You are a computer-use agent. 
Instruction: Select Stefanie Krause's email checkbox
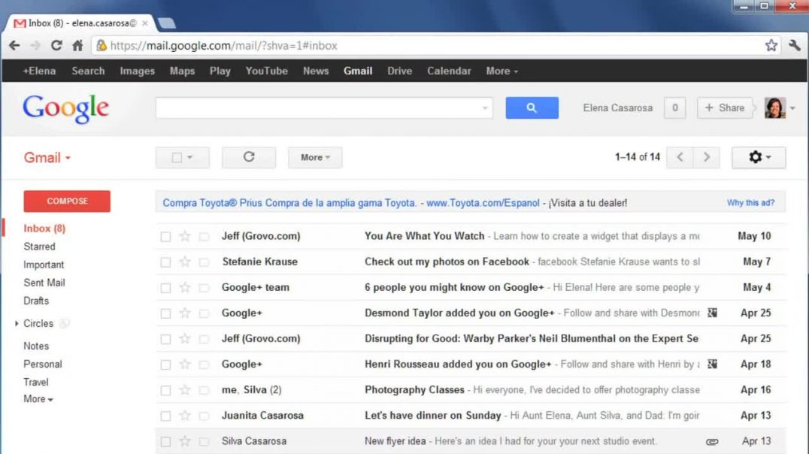[165, 262]
